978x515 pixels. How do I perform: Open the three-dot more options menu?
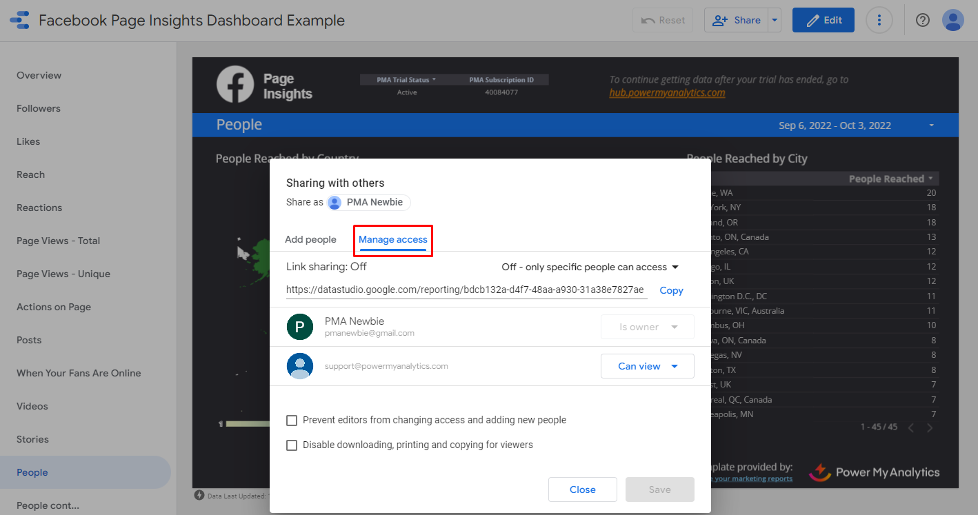879,20
